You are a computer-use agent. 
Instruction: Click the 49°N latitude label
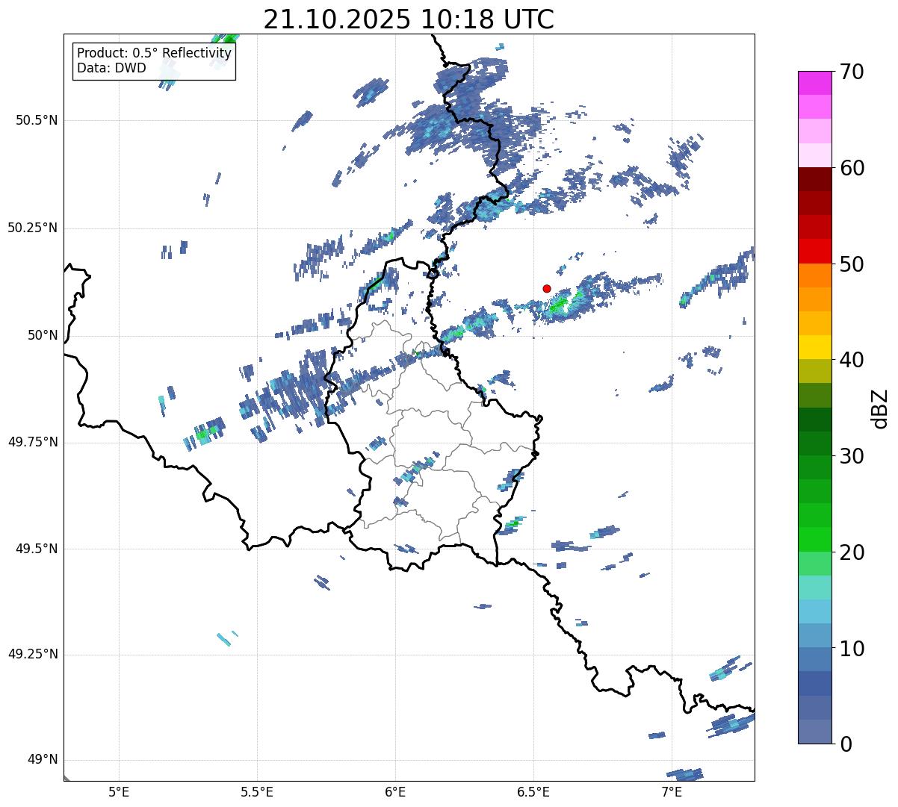tap(43, 760)
